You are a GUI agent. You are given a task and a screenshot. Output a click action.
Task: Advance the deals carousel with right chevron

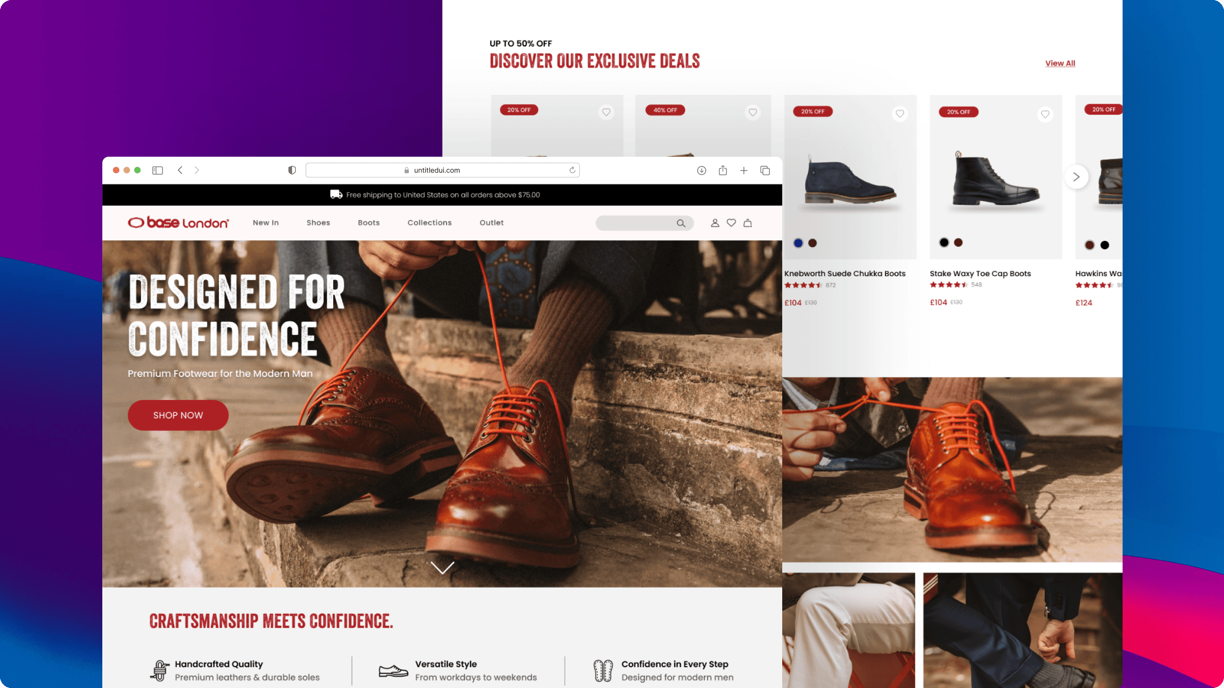click(1076, 177)
